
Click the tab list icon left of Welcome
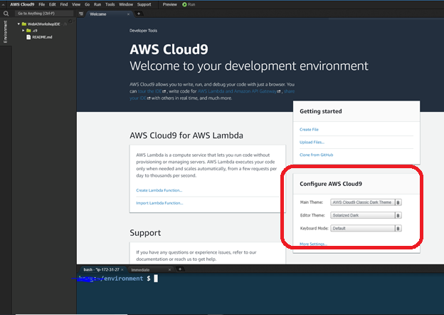point(83,14)
